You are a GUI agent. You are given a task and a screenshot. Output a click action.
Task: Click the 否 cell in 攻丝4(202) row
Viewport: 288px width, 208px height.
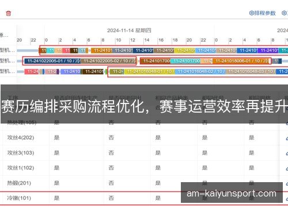pyautogui.click(x=111, y=137)
